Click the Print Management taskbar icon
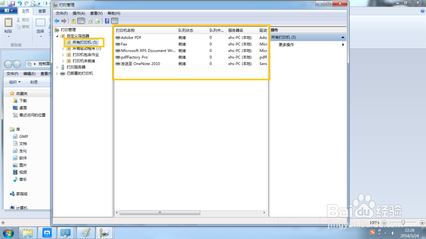The width and height of the screenshot is (426, 239). pos(104,233)
